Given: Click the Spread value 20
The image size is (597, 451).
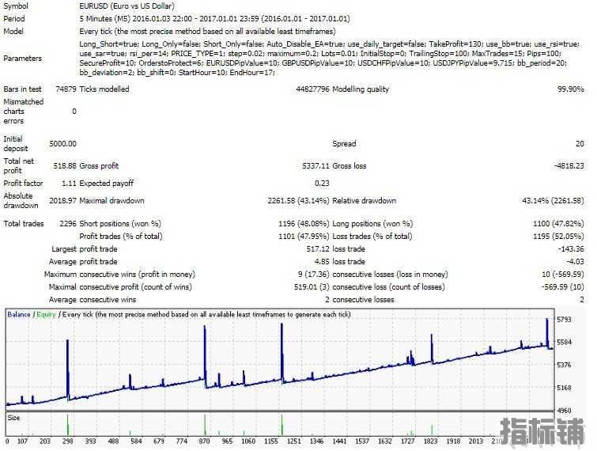Looking at the screenshot, I should pos(579,144).
